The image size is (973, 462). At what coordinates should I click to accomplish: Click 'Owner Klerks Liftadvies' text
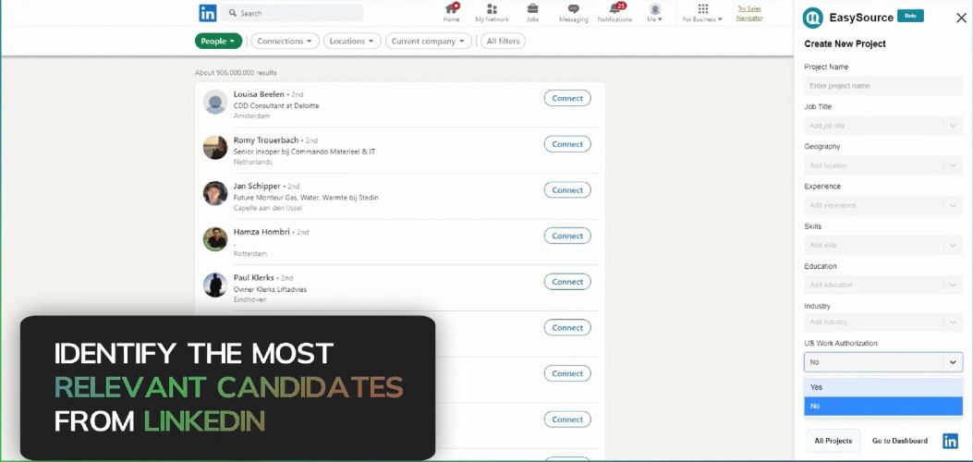point(270,289)
